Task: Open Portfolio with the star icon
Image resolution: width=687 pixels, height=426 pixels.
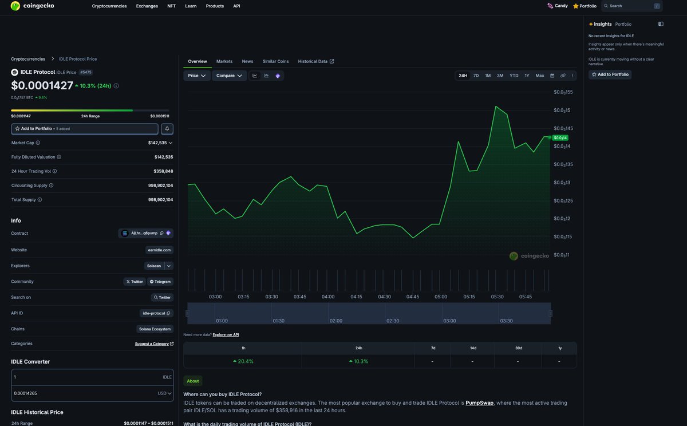Action: click(585, 6)
